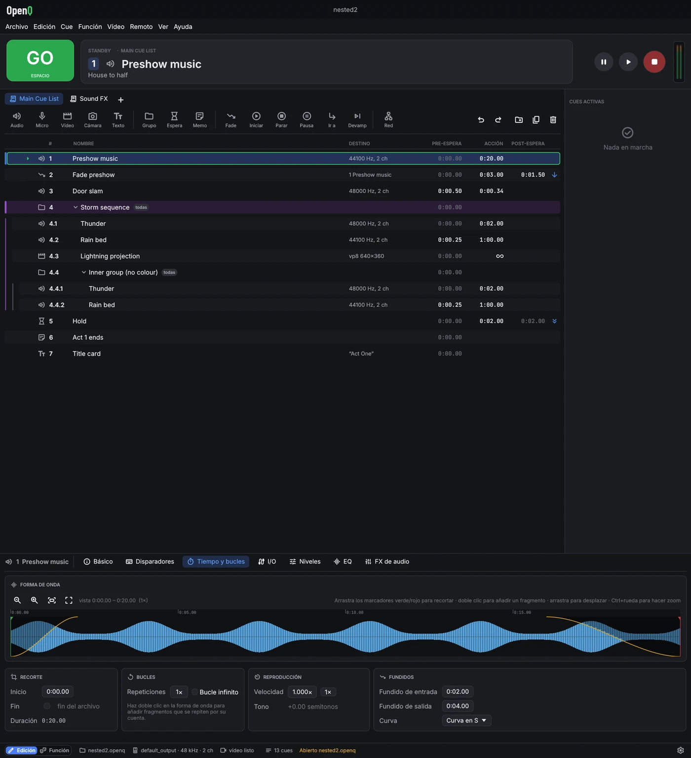The height and width of the screenshot is (758, 691).
Task: Reset speed with the 1× button
Action: (328, 692)
